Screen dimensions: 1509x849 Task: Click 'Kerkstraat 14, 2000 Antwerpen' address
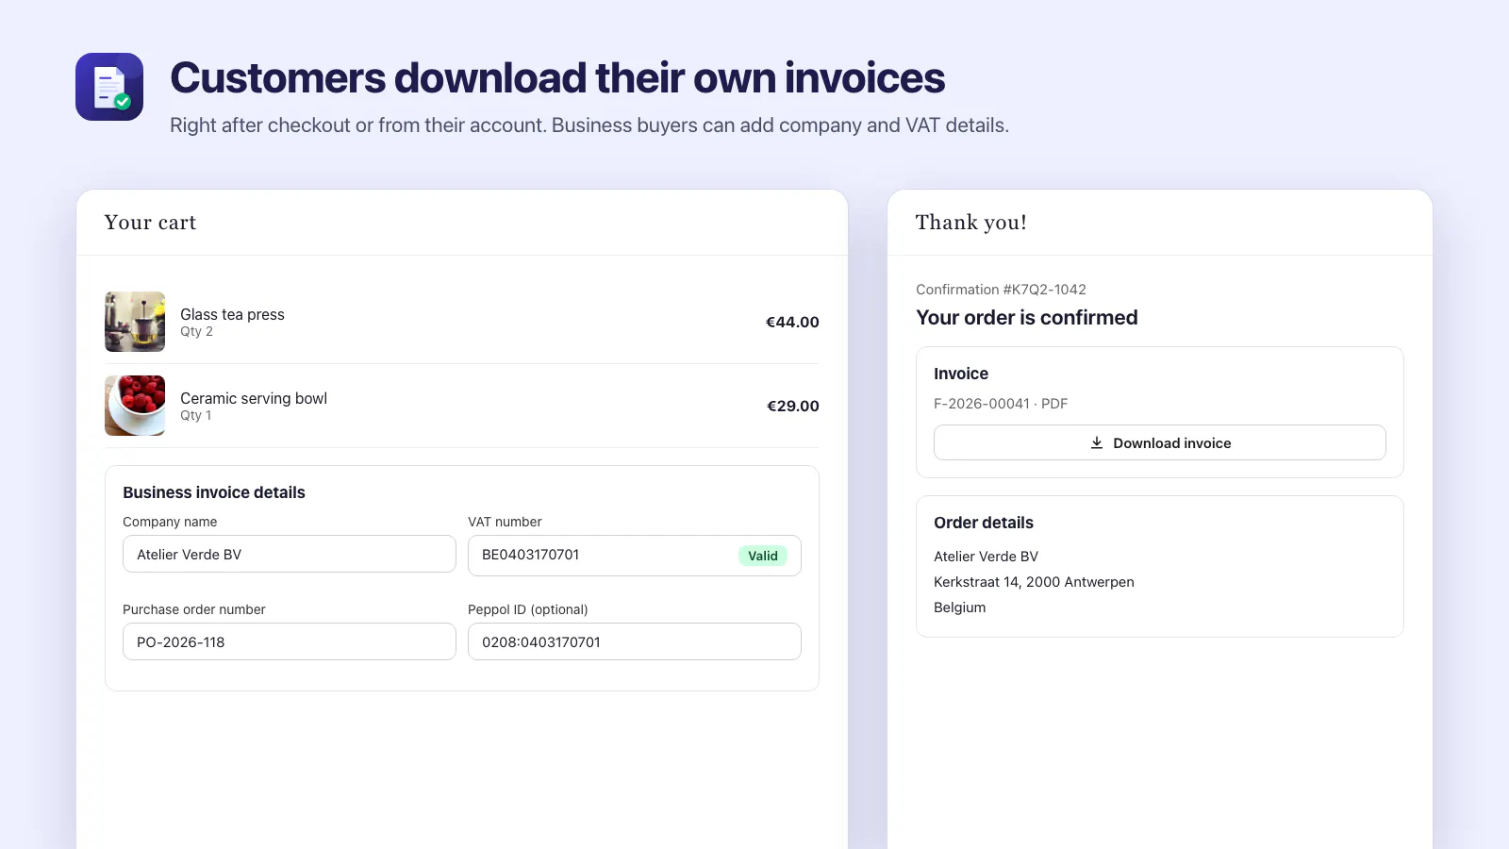[1034, 582]
